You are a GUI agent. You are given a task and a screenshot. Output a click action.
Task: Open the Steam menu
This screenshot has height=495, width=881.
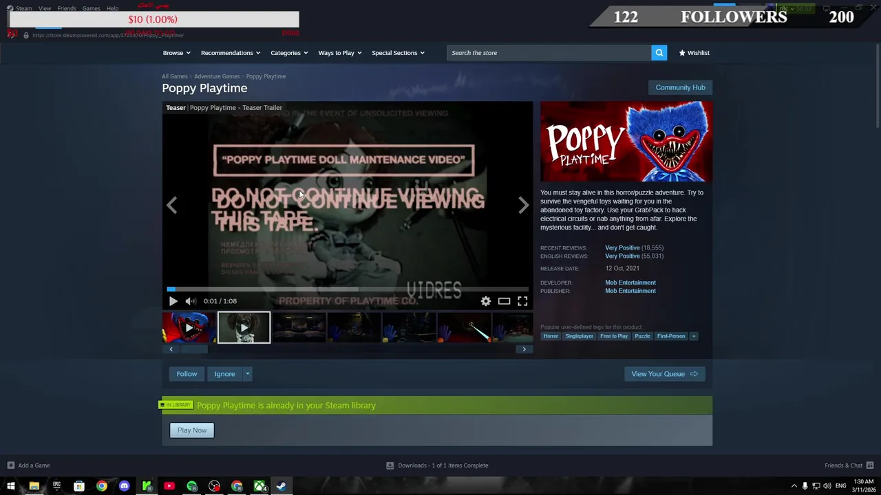tap(24, 8)
